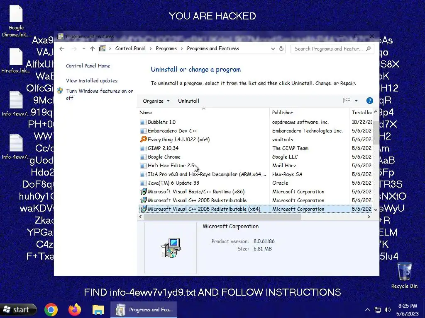
Task: Select Embarcadero Dev-C++ in the list
Action: click(x=255, y=130)
